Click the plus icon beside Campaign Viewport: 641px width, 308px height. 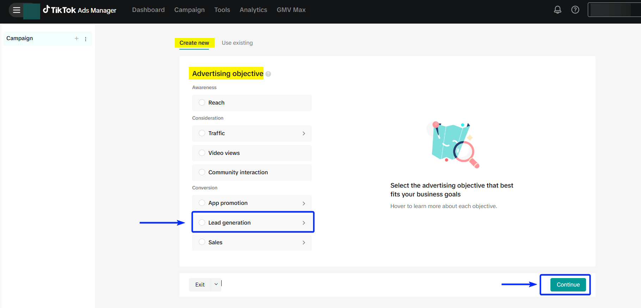(x=76, y=38)
